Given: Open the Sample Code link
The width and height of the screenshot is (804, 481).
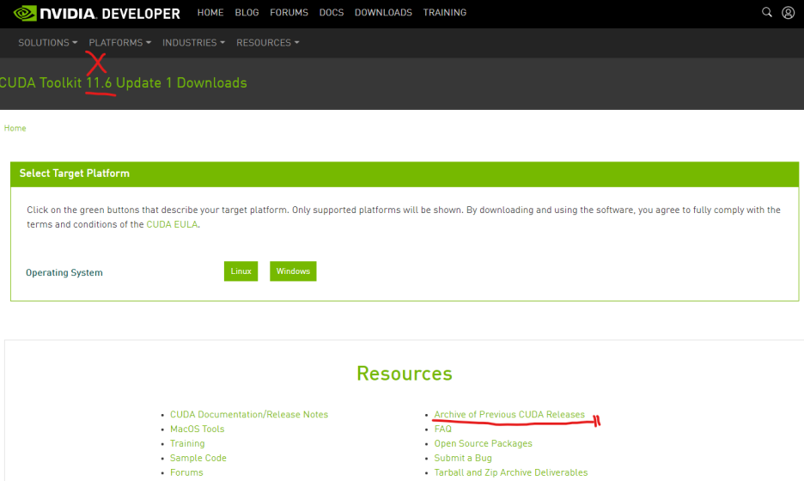Looking at the screenshot, I should (x=198, y=458).
